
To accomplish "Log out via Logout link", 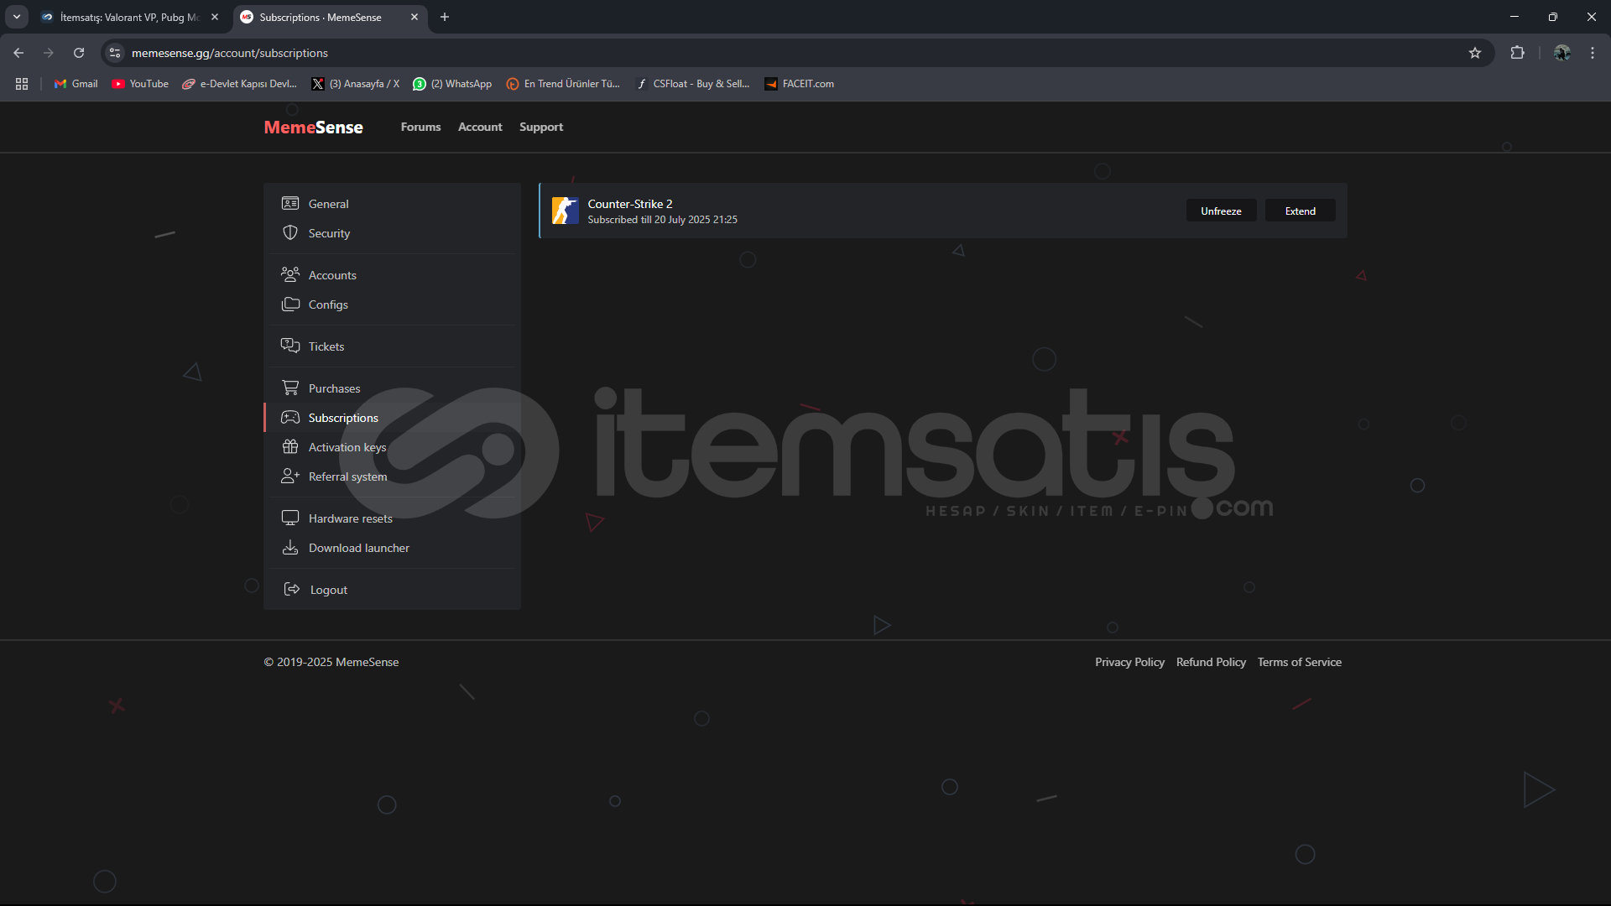I will coord(392,590).
